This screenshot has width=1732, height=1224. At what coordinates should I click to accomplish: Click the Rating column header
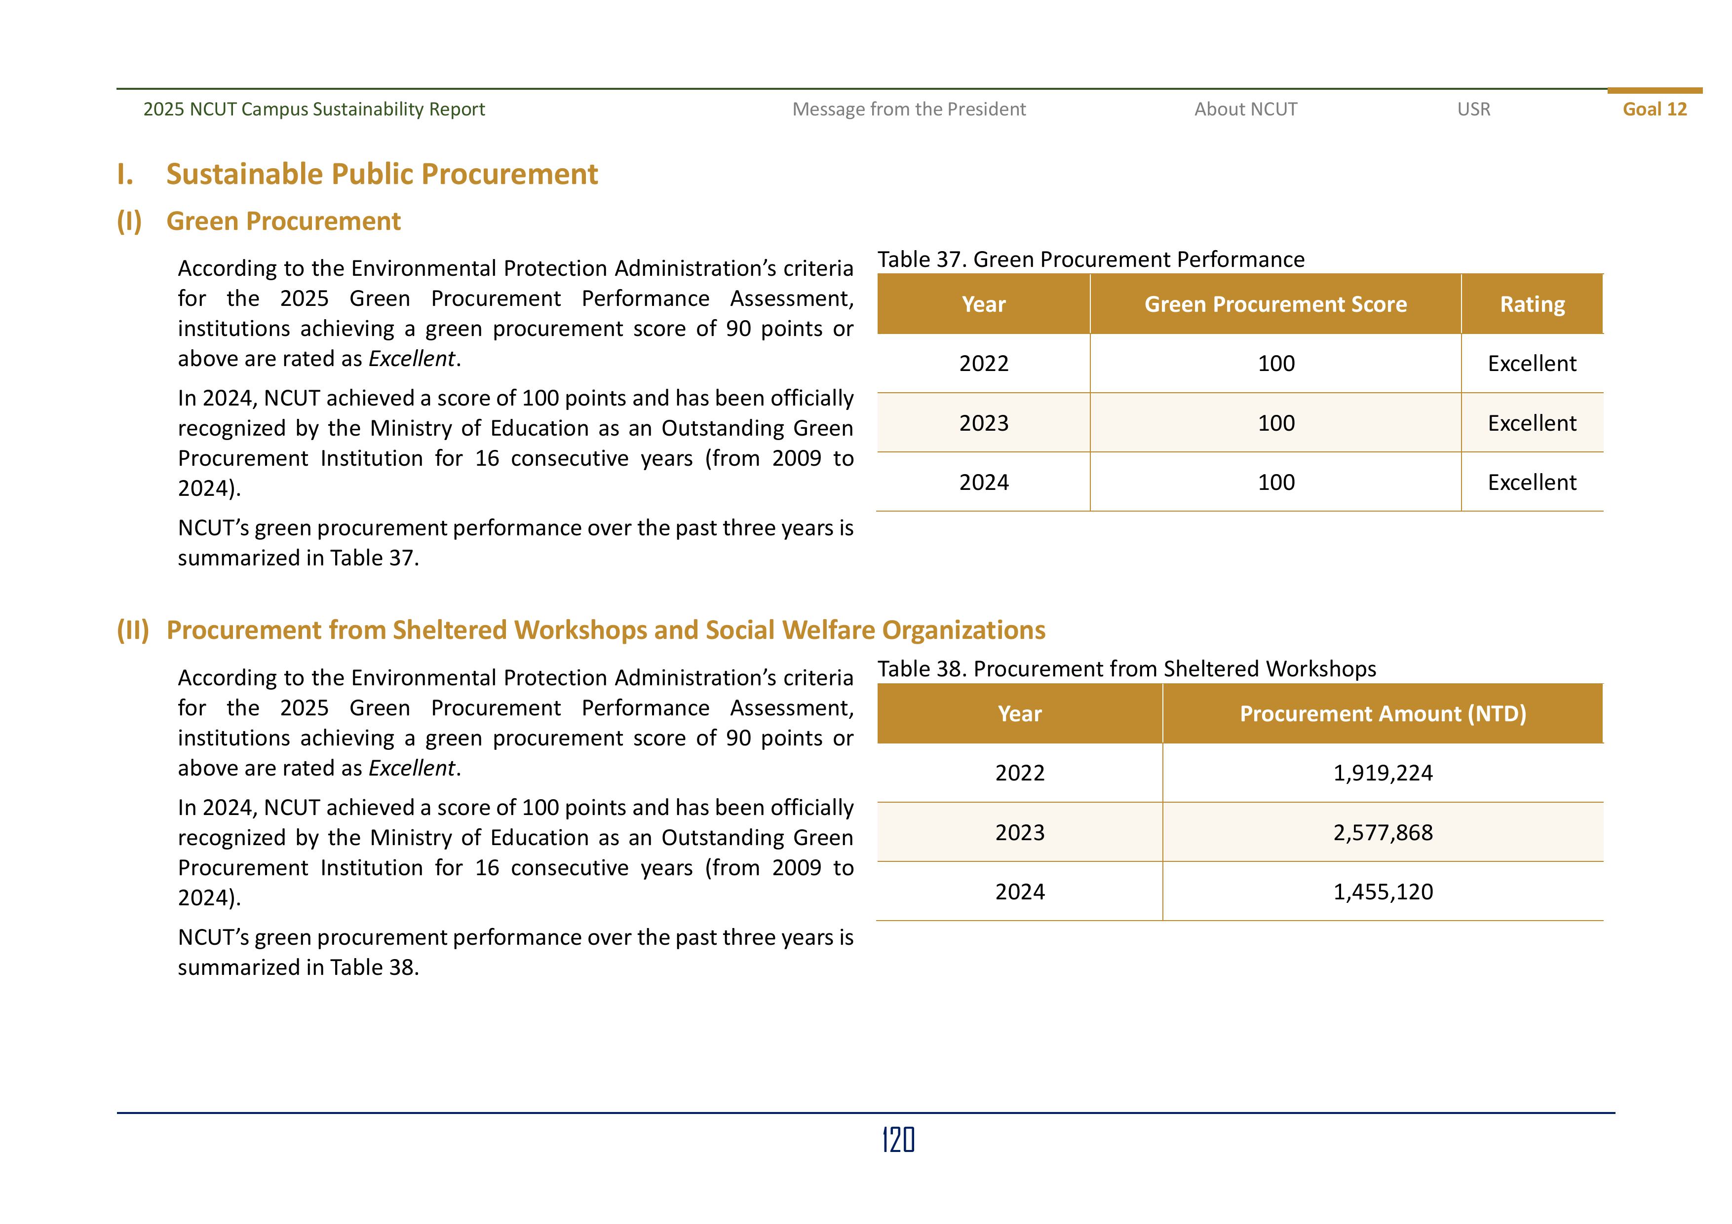tap(1531, 304)
